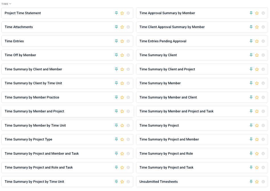Pin Time Summary by Project Type
Image resolution: width=270 pixels, height=191 pixels.
pyautogui.click(x=116, y=139)
